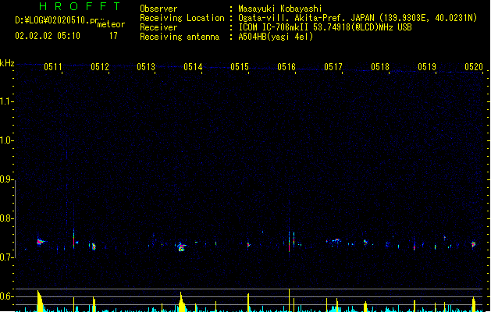This screenshot has height=312, width=491.
Task: Click the 'Observer' field label
Action: coord(158,9)
